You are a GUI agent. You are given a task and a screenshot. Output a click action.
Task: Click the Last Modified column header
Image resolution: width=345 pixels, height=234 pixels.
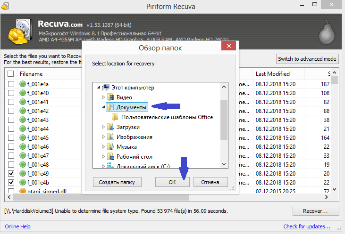(x=273, y=74)
